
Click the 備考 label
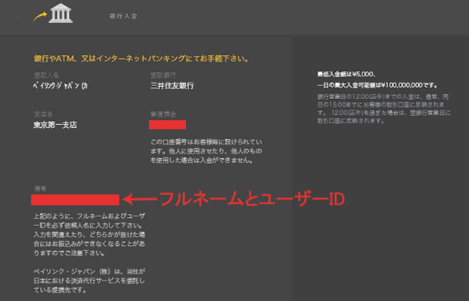pyautogui.click(x=40, y=188)
